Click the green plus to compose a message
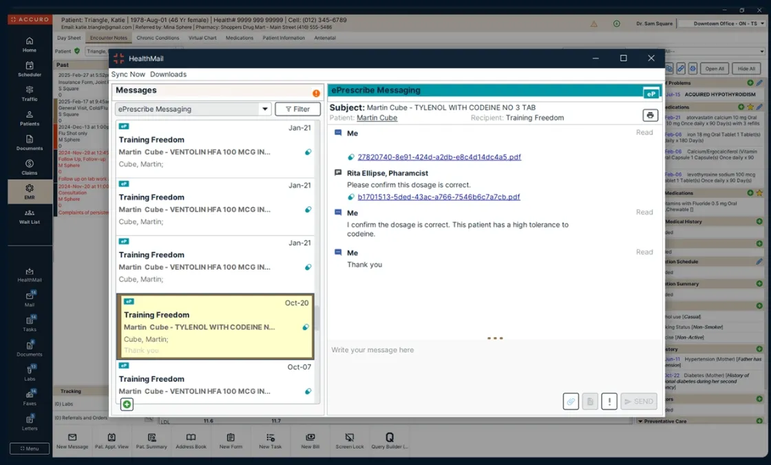This screenshot has width=771, height=465. [x=127, y=404]
